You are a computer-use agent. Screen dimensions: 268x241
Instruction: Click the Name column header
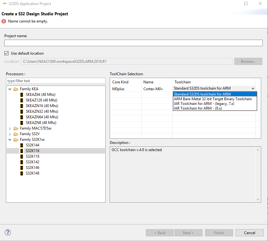pyautogui.click(x=157, y=82)
